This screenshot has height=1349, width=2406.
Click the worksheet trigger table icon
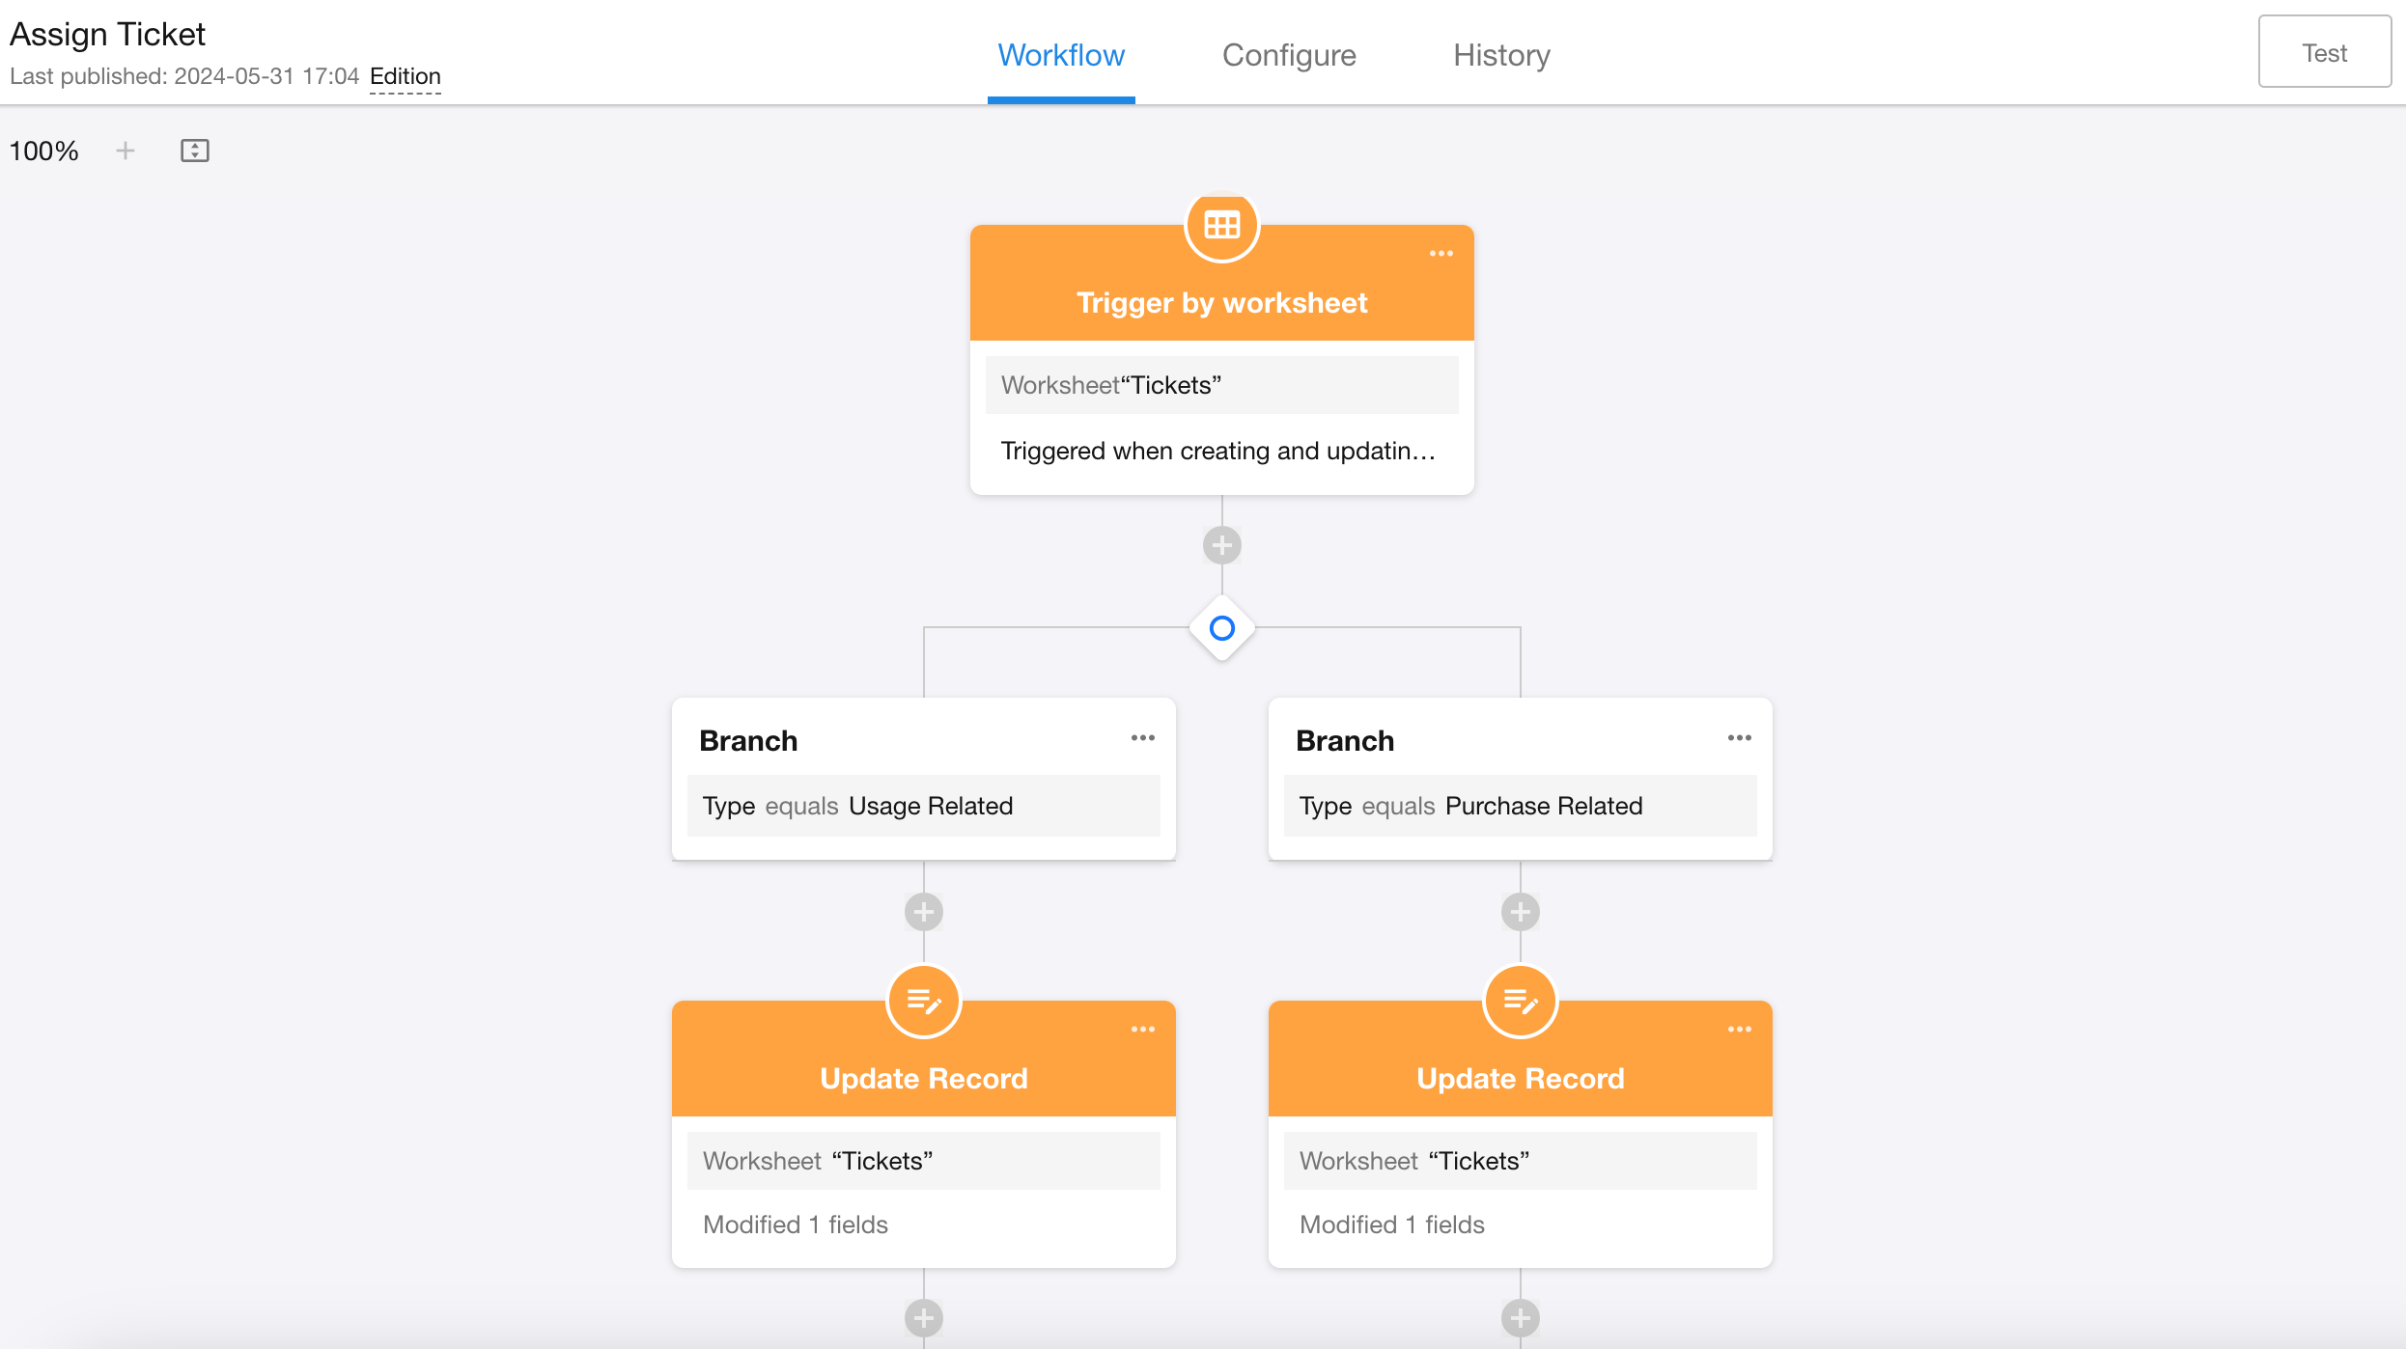1221,227
